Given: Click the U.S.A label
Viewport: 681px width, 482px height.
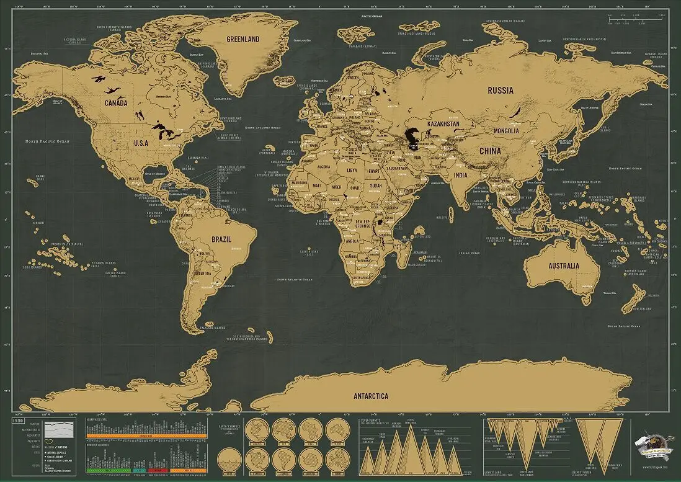Looking at the screenshot, I should [141, 143].
